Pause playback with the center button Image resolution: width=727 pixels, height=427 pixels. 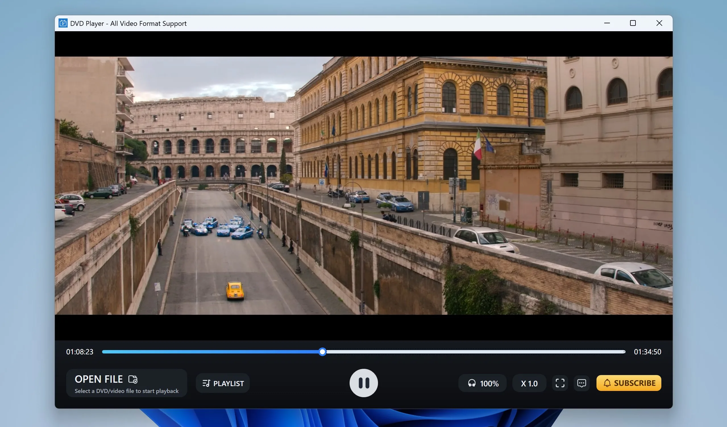pos(363,383)
